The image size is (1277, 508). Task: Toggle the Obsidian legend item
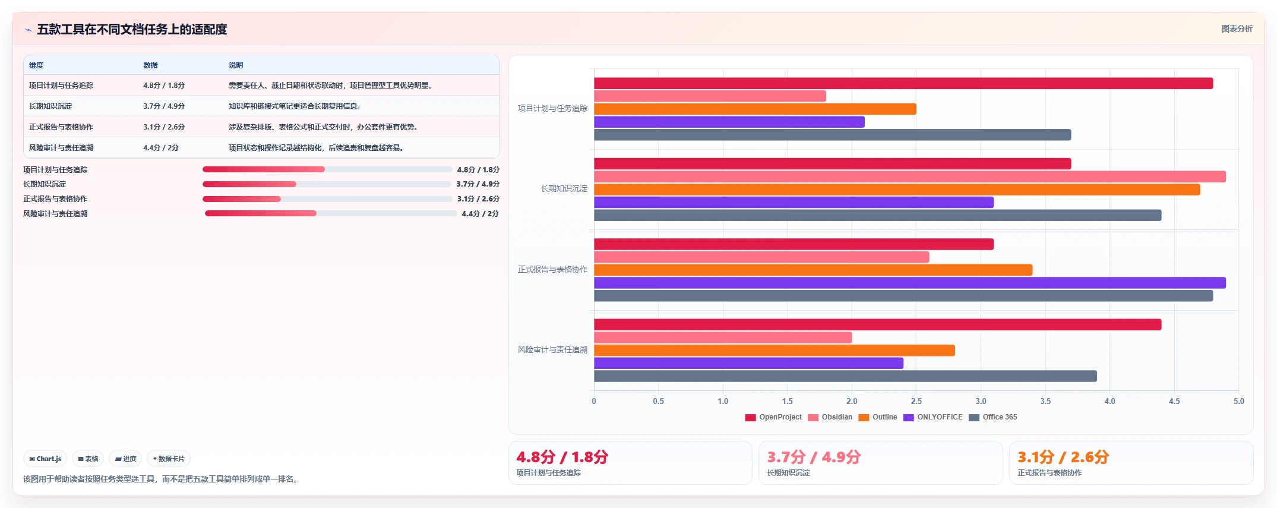830,417
